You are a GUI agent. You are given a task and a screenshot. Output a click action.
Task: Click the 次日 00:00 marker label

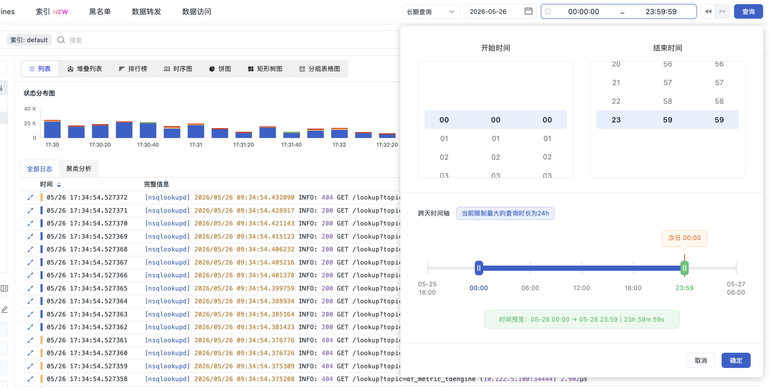point(685,238)
